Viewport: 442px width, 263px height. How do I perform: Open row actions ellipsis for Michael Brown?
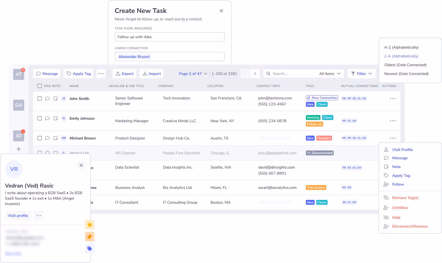point(392,138)
